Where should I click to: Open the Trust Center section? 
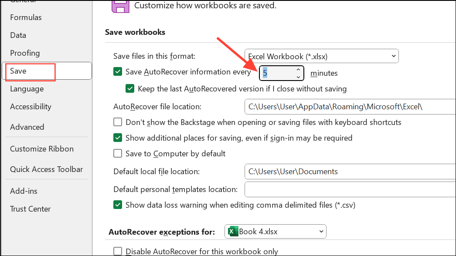click(30, 209)
